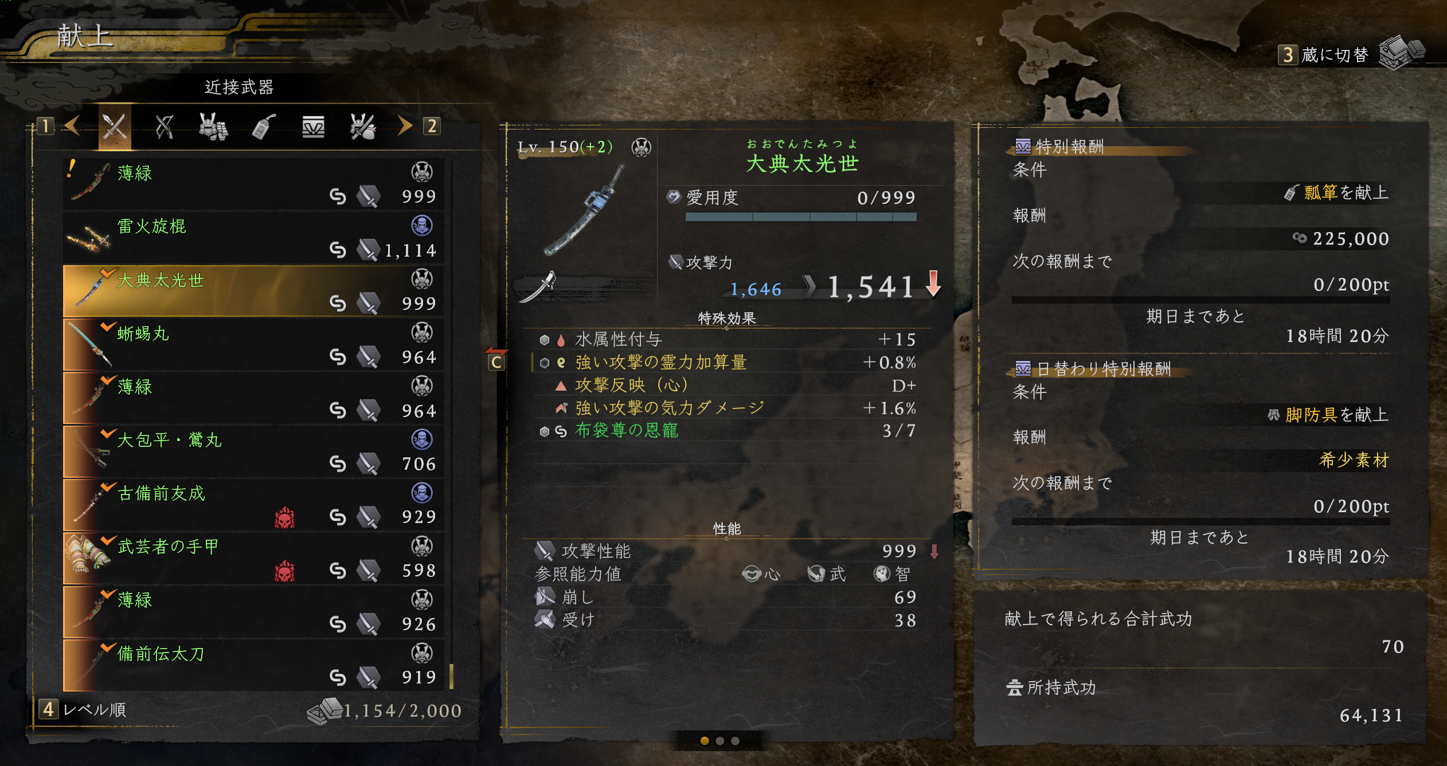The width and height of the screenshot is (1447, 766).
Task: Open the special reward box tab icon
Action: tap(313, 127)
